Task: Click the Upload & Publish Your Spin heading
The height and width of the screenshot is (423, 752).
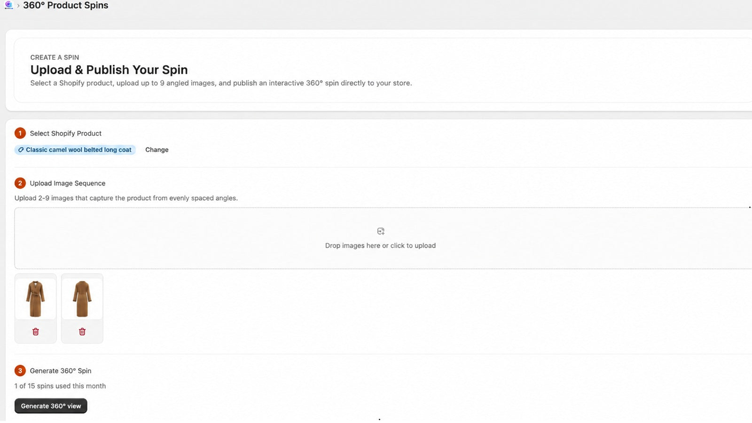Action: [x=109, y=70]
